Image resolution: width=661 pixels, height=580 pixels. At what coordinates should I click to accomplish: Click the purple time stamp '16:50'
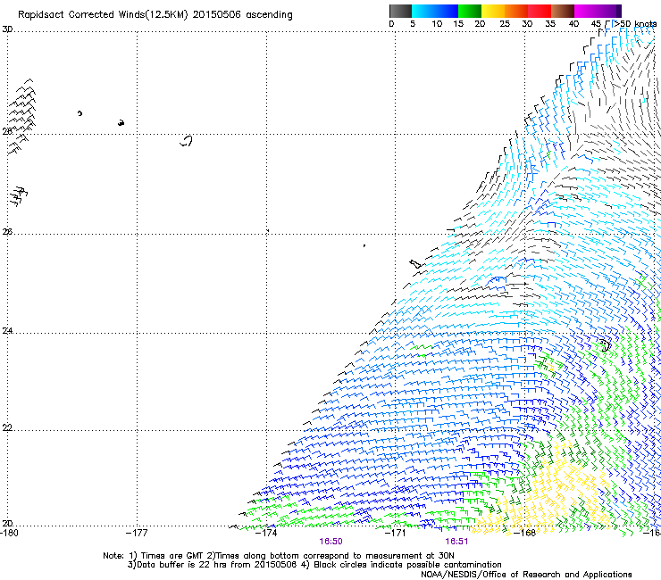click(330, 542)
